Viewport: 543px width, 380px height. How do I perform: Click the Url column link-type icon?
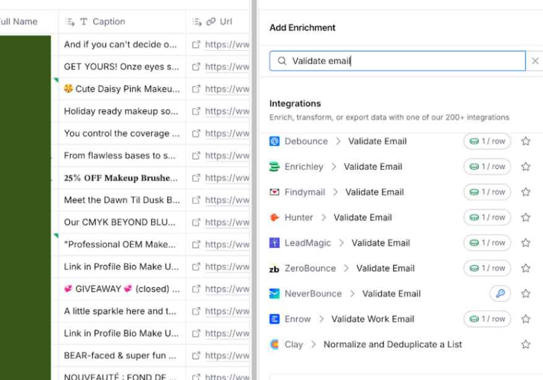[211, 22]
